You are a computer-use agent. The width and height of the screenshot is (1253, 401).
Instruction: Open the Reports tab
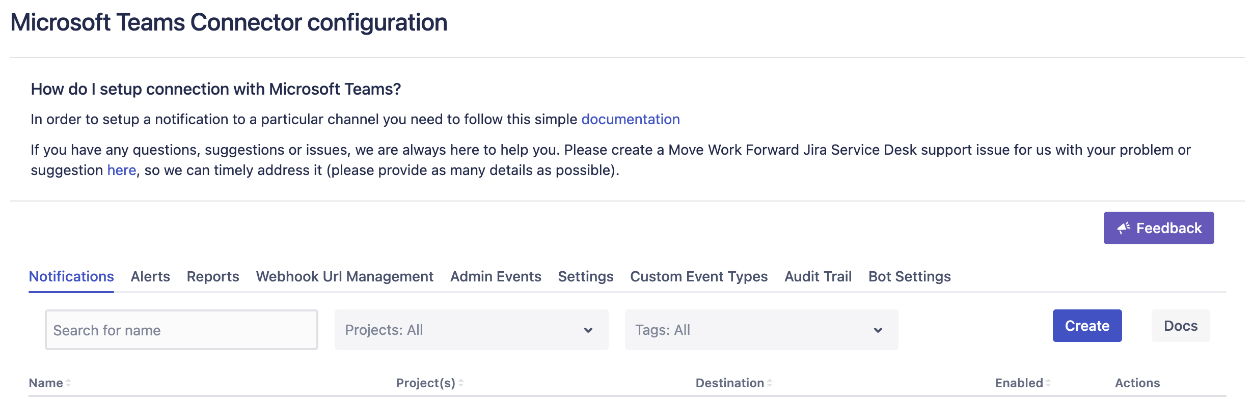pos(213,276)
